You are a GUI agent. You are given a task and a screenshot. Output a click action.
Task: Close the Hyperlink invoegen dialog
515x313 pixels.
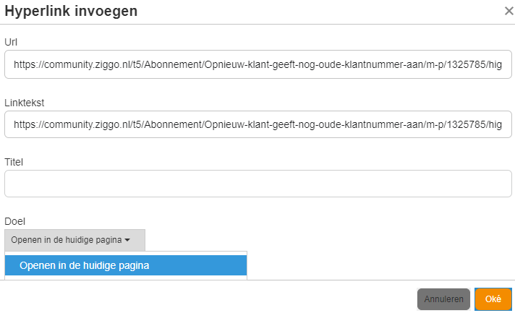pos(508,11)
